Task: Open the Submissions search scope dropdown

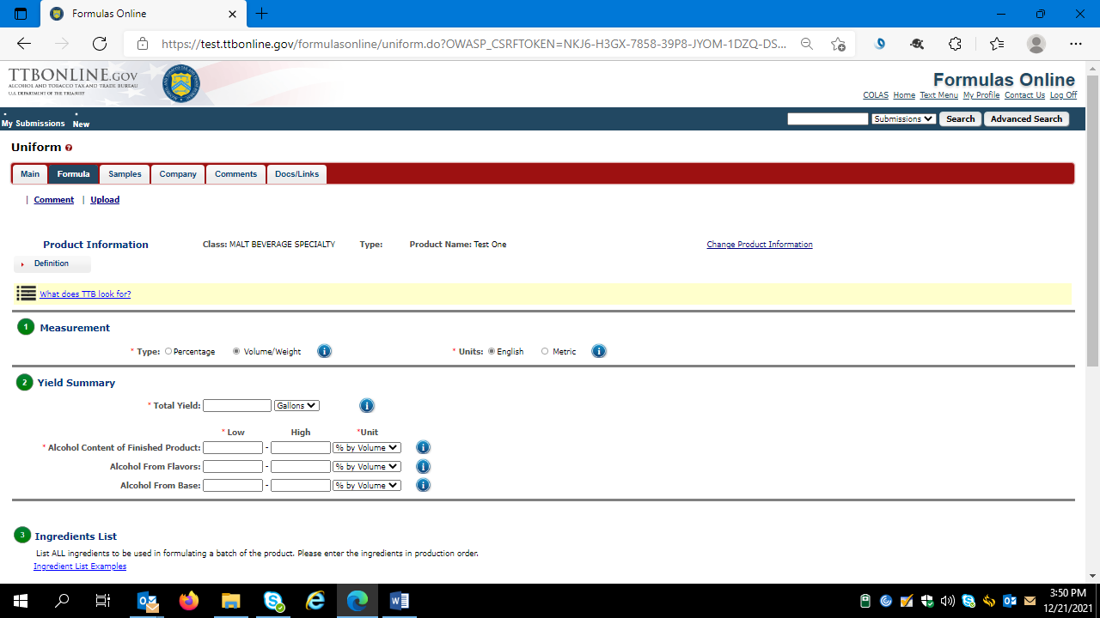Action: click(x=903, y=119)
